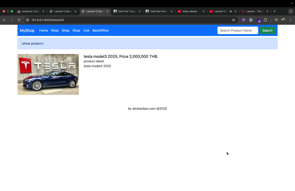Image resolution: width=295 pixels, height=191 pixels.
Task: Click the MyShop brand link
Action: [x=27, y=30]
